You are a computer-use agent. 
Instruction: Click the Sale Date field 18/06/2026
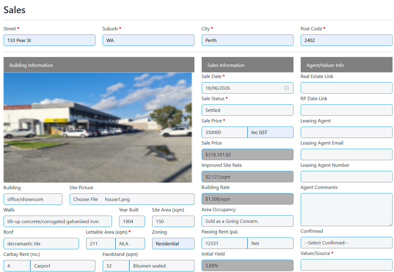[x=248, y=88]
